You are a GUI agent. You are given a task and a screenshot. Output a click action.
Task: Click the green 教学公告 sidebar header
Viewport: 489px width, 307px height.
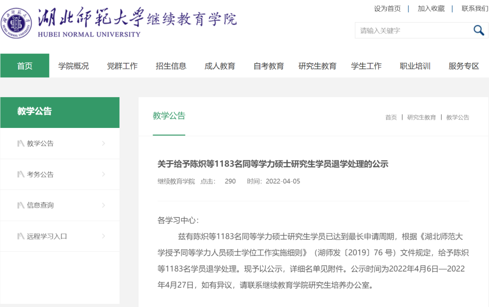[x=60, y=113]
